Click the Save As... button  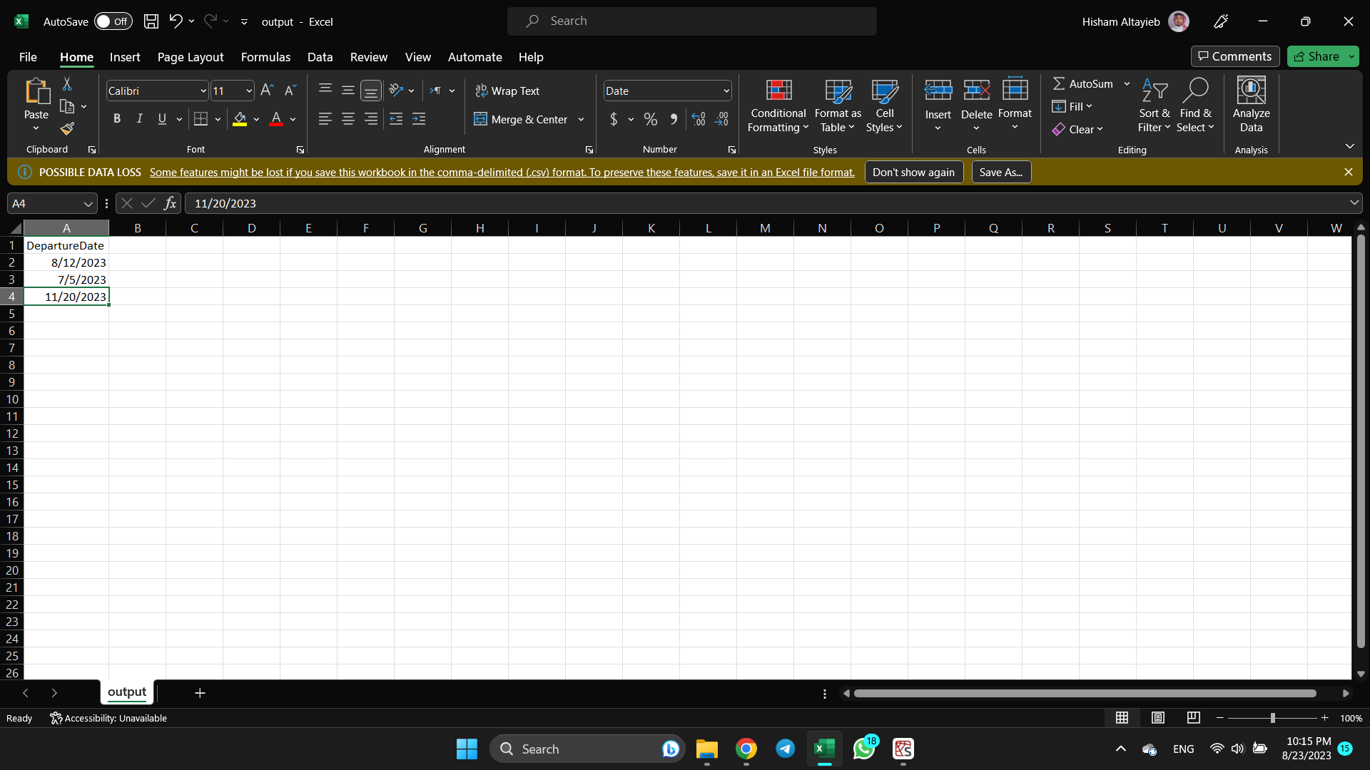tap(1000, 173)
